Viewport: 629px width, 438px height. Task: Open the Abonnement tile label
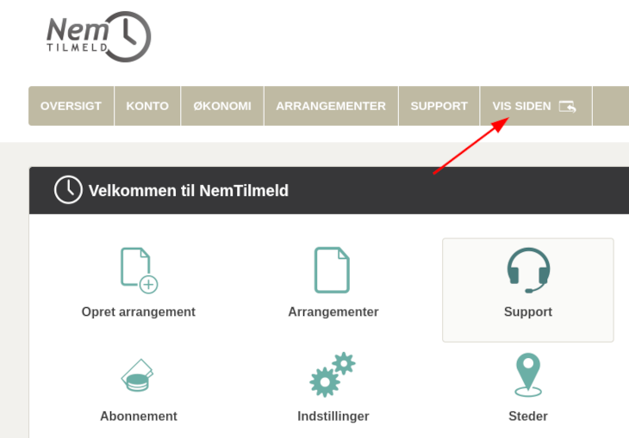[x=139, y=416]
